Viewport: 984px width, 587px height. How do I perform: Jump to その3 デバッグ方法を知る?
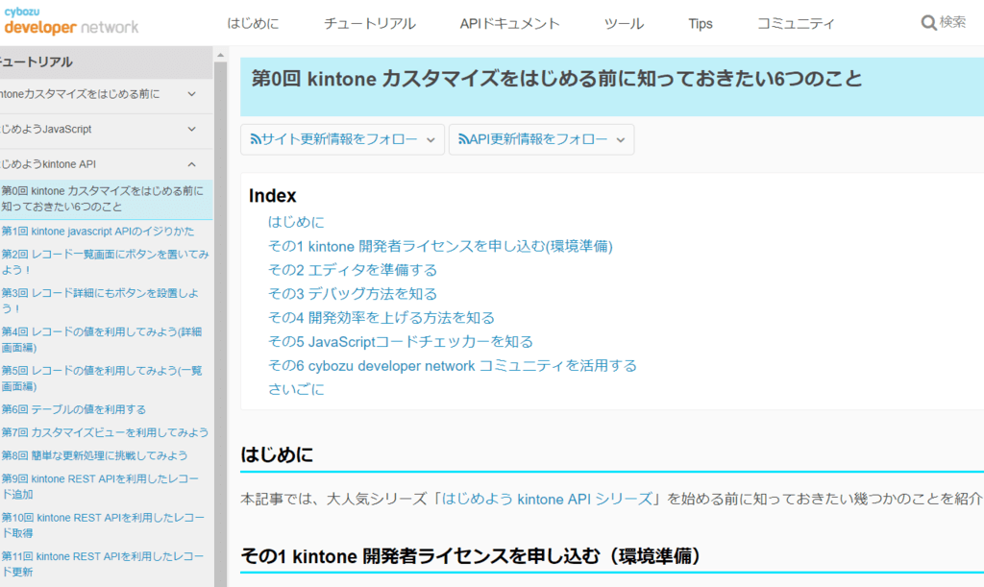coord(353,294)
